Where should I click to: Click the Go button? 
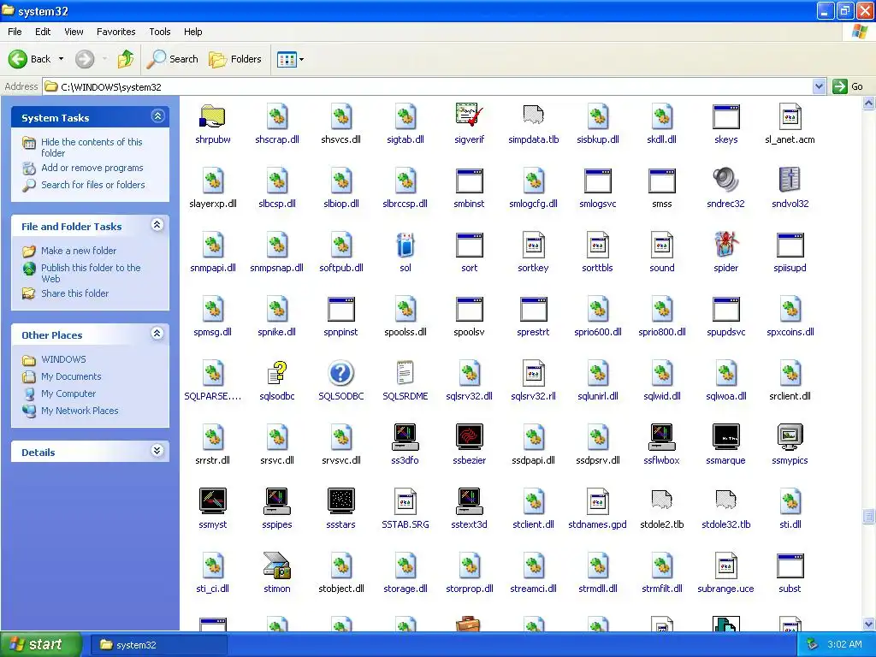click(x=848, y=86)
